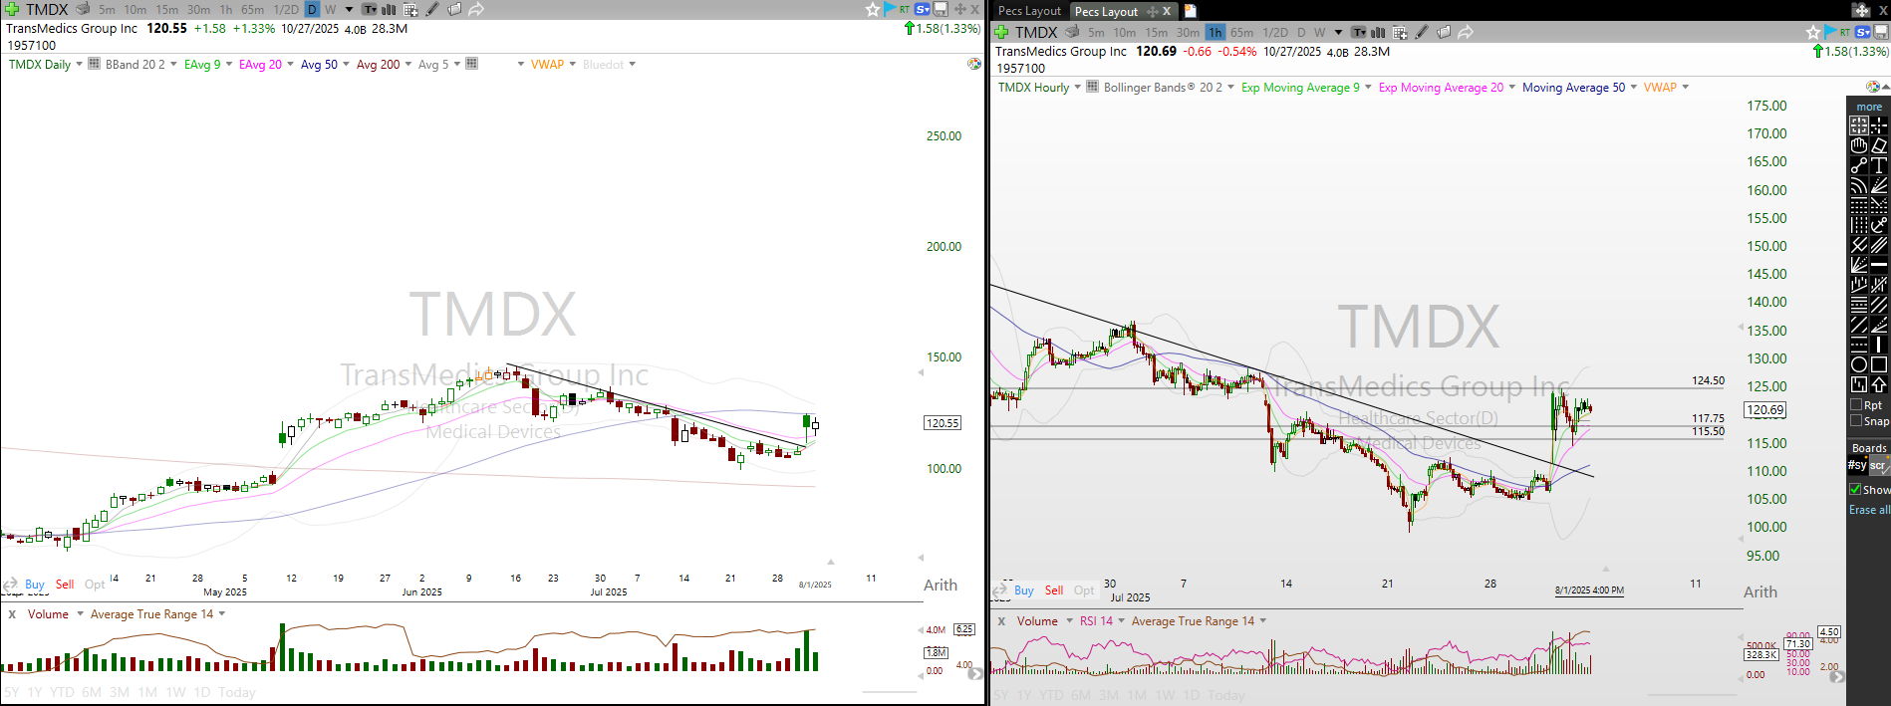Open the draw pencil tool in left daily chart
Viewport: 1891px width, 706px height.
(x=432, y=9)
